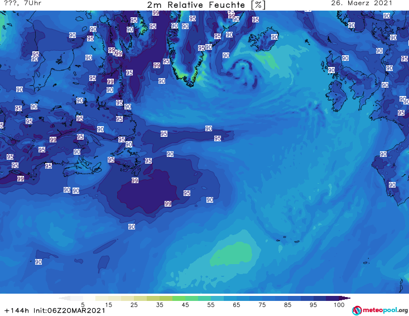Click the title '2m Relative Feuchte [%]'

(x=206, y=5)
